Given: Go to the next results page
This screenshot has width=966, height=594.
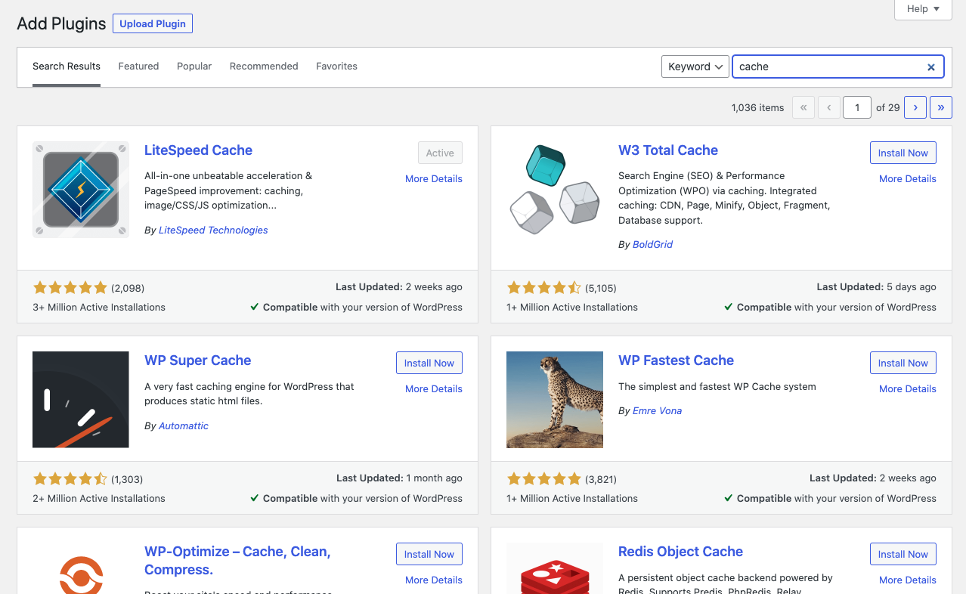Looking at the screenshot, I should (915, 107).
